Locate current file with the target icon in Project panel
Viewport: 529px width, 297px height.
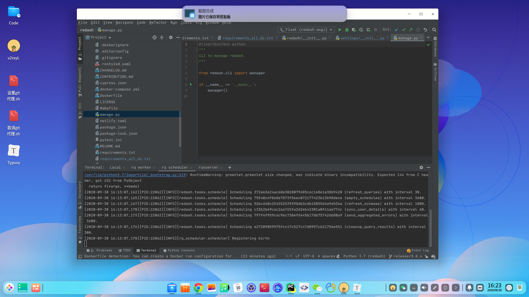pos(155,37)
